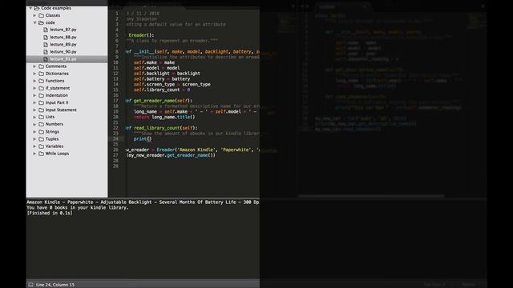Click the horizontal scrollbar in right pane
Screen dimensions: 513x288
pyautogui.click(x=371, y=196)
